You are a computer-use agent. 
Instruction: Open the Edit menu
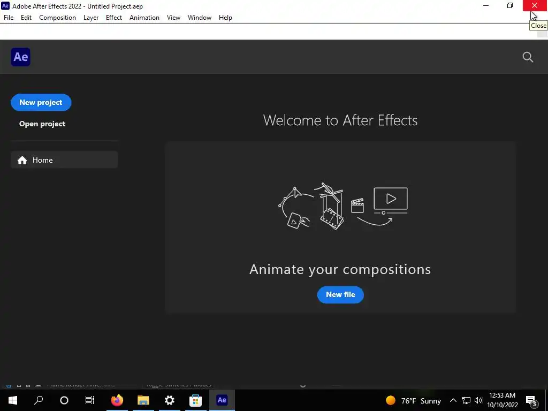pos(26,18)
